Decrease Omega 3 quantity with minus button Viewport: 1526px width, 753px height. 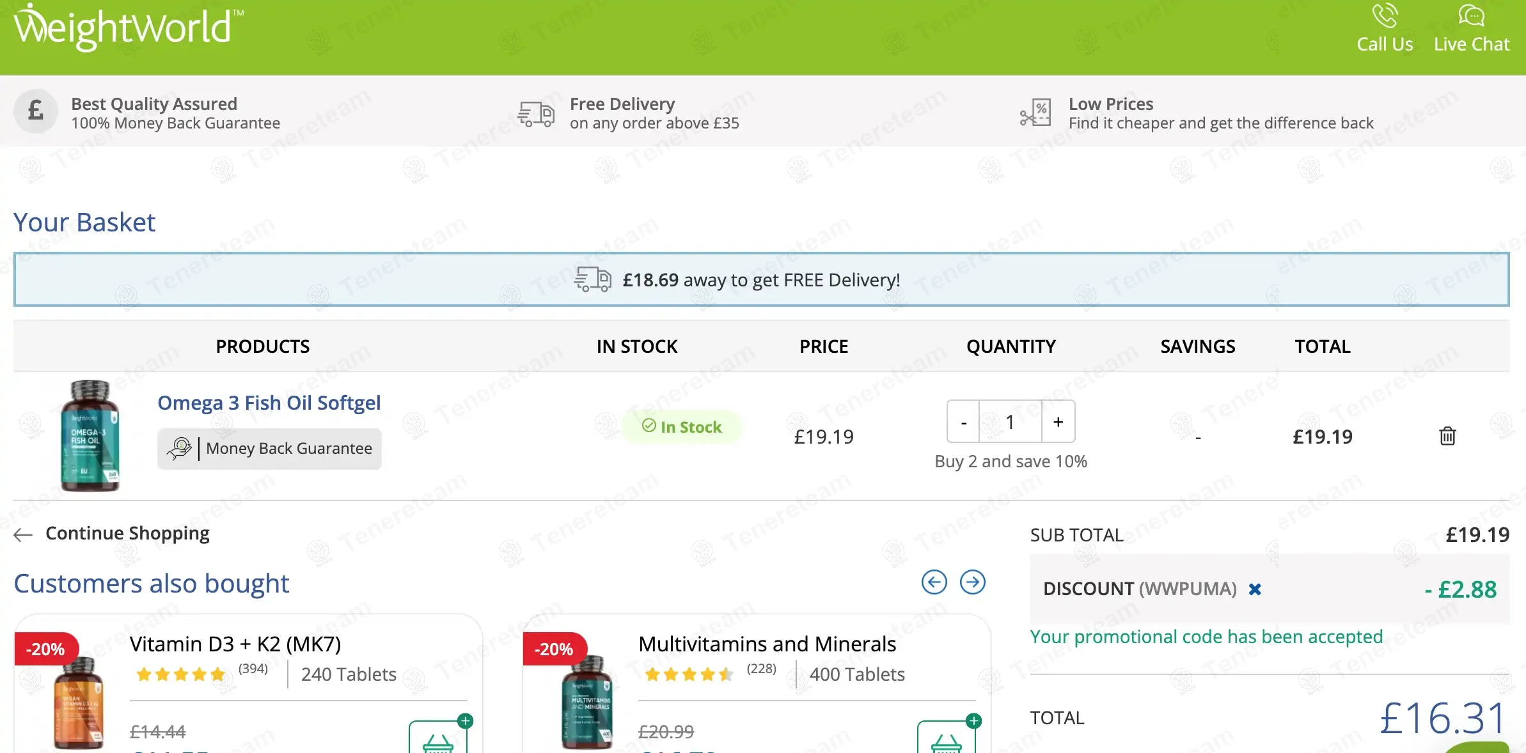click(x=964, y=422)
